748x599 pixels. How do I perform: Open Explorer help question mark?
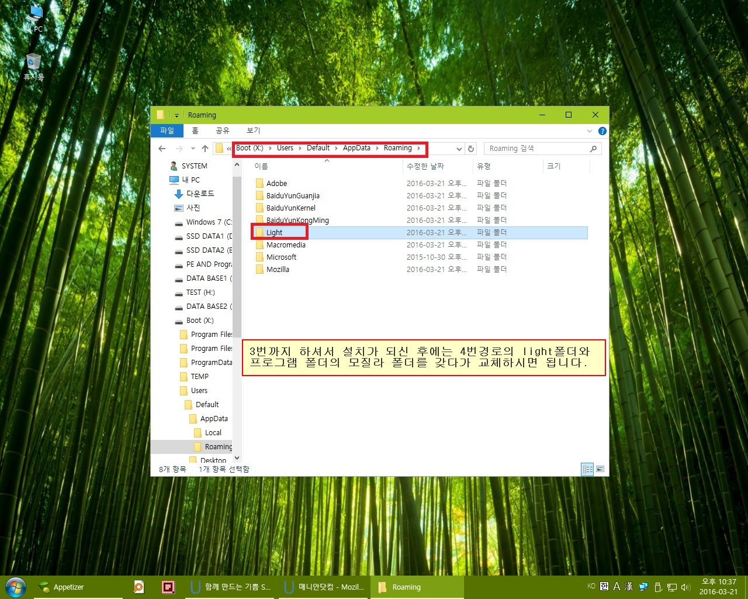point(602,131)
